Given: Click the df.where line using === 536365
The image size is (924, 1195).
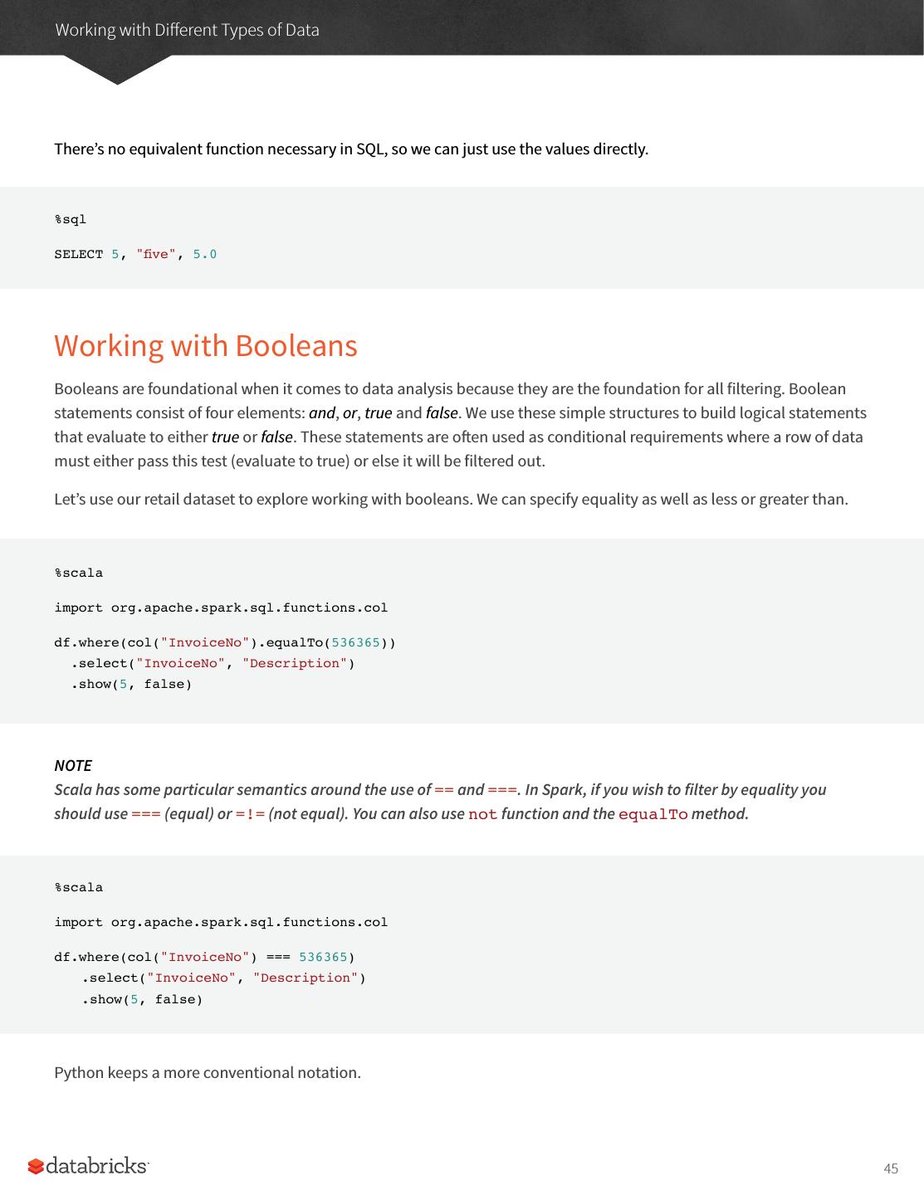Looking at the screenshot, I should [x=204, y=957].
